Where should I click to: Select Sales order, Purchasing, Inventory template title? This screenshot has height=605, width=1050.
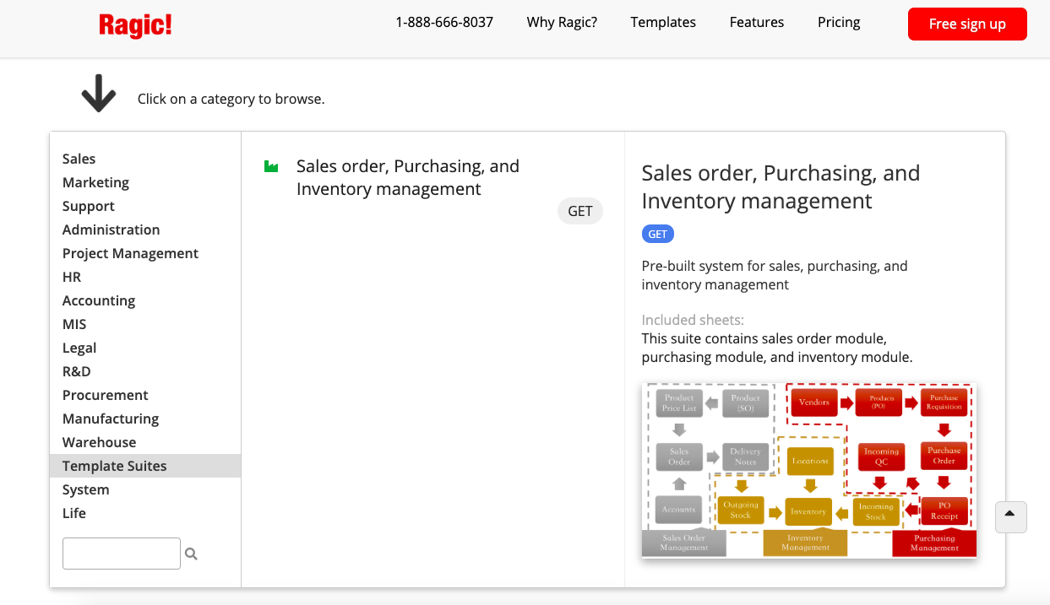[x=407, y=177]
